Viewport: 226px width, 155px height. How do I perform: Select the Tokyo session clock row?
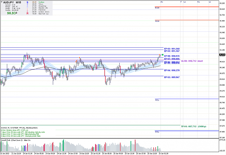tap(38, 4)
